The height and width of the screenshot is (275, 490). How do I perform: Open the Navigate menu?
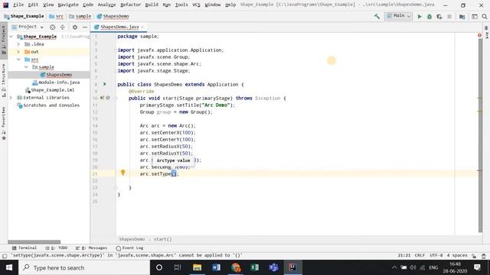coord(68,5)
